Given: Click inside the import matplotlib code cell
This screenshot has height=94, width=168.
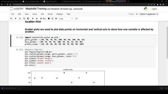Looking at the screenshot, I should (x=90, y=41).
